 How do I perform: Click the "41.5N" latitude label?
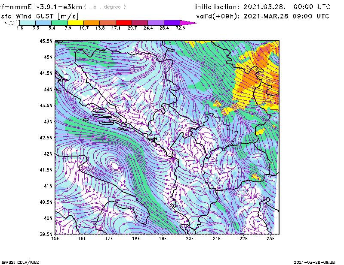coord(46,170)
